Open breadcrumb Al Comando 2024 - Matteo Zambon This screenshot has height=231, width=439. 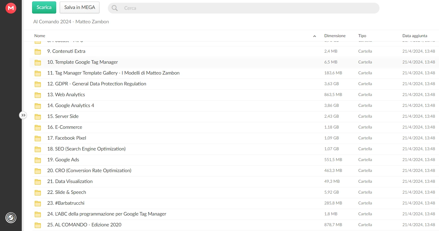pyautogui.click(x=71, y=22)
